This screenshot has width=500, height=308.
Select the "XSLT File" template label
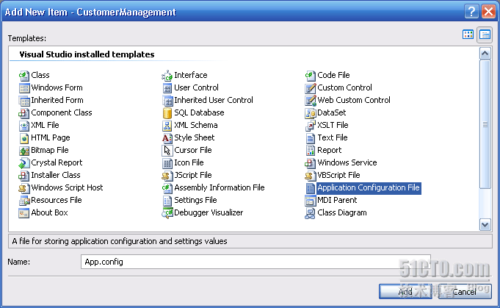point(333,125)
